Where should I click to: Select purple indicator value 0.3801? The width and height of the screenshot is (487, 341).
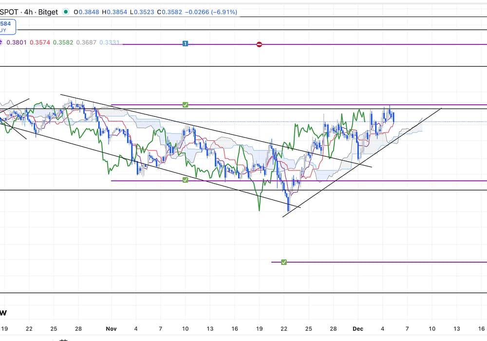(x=16, y=42)
